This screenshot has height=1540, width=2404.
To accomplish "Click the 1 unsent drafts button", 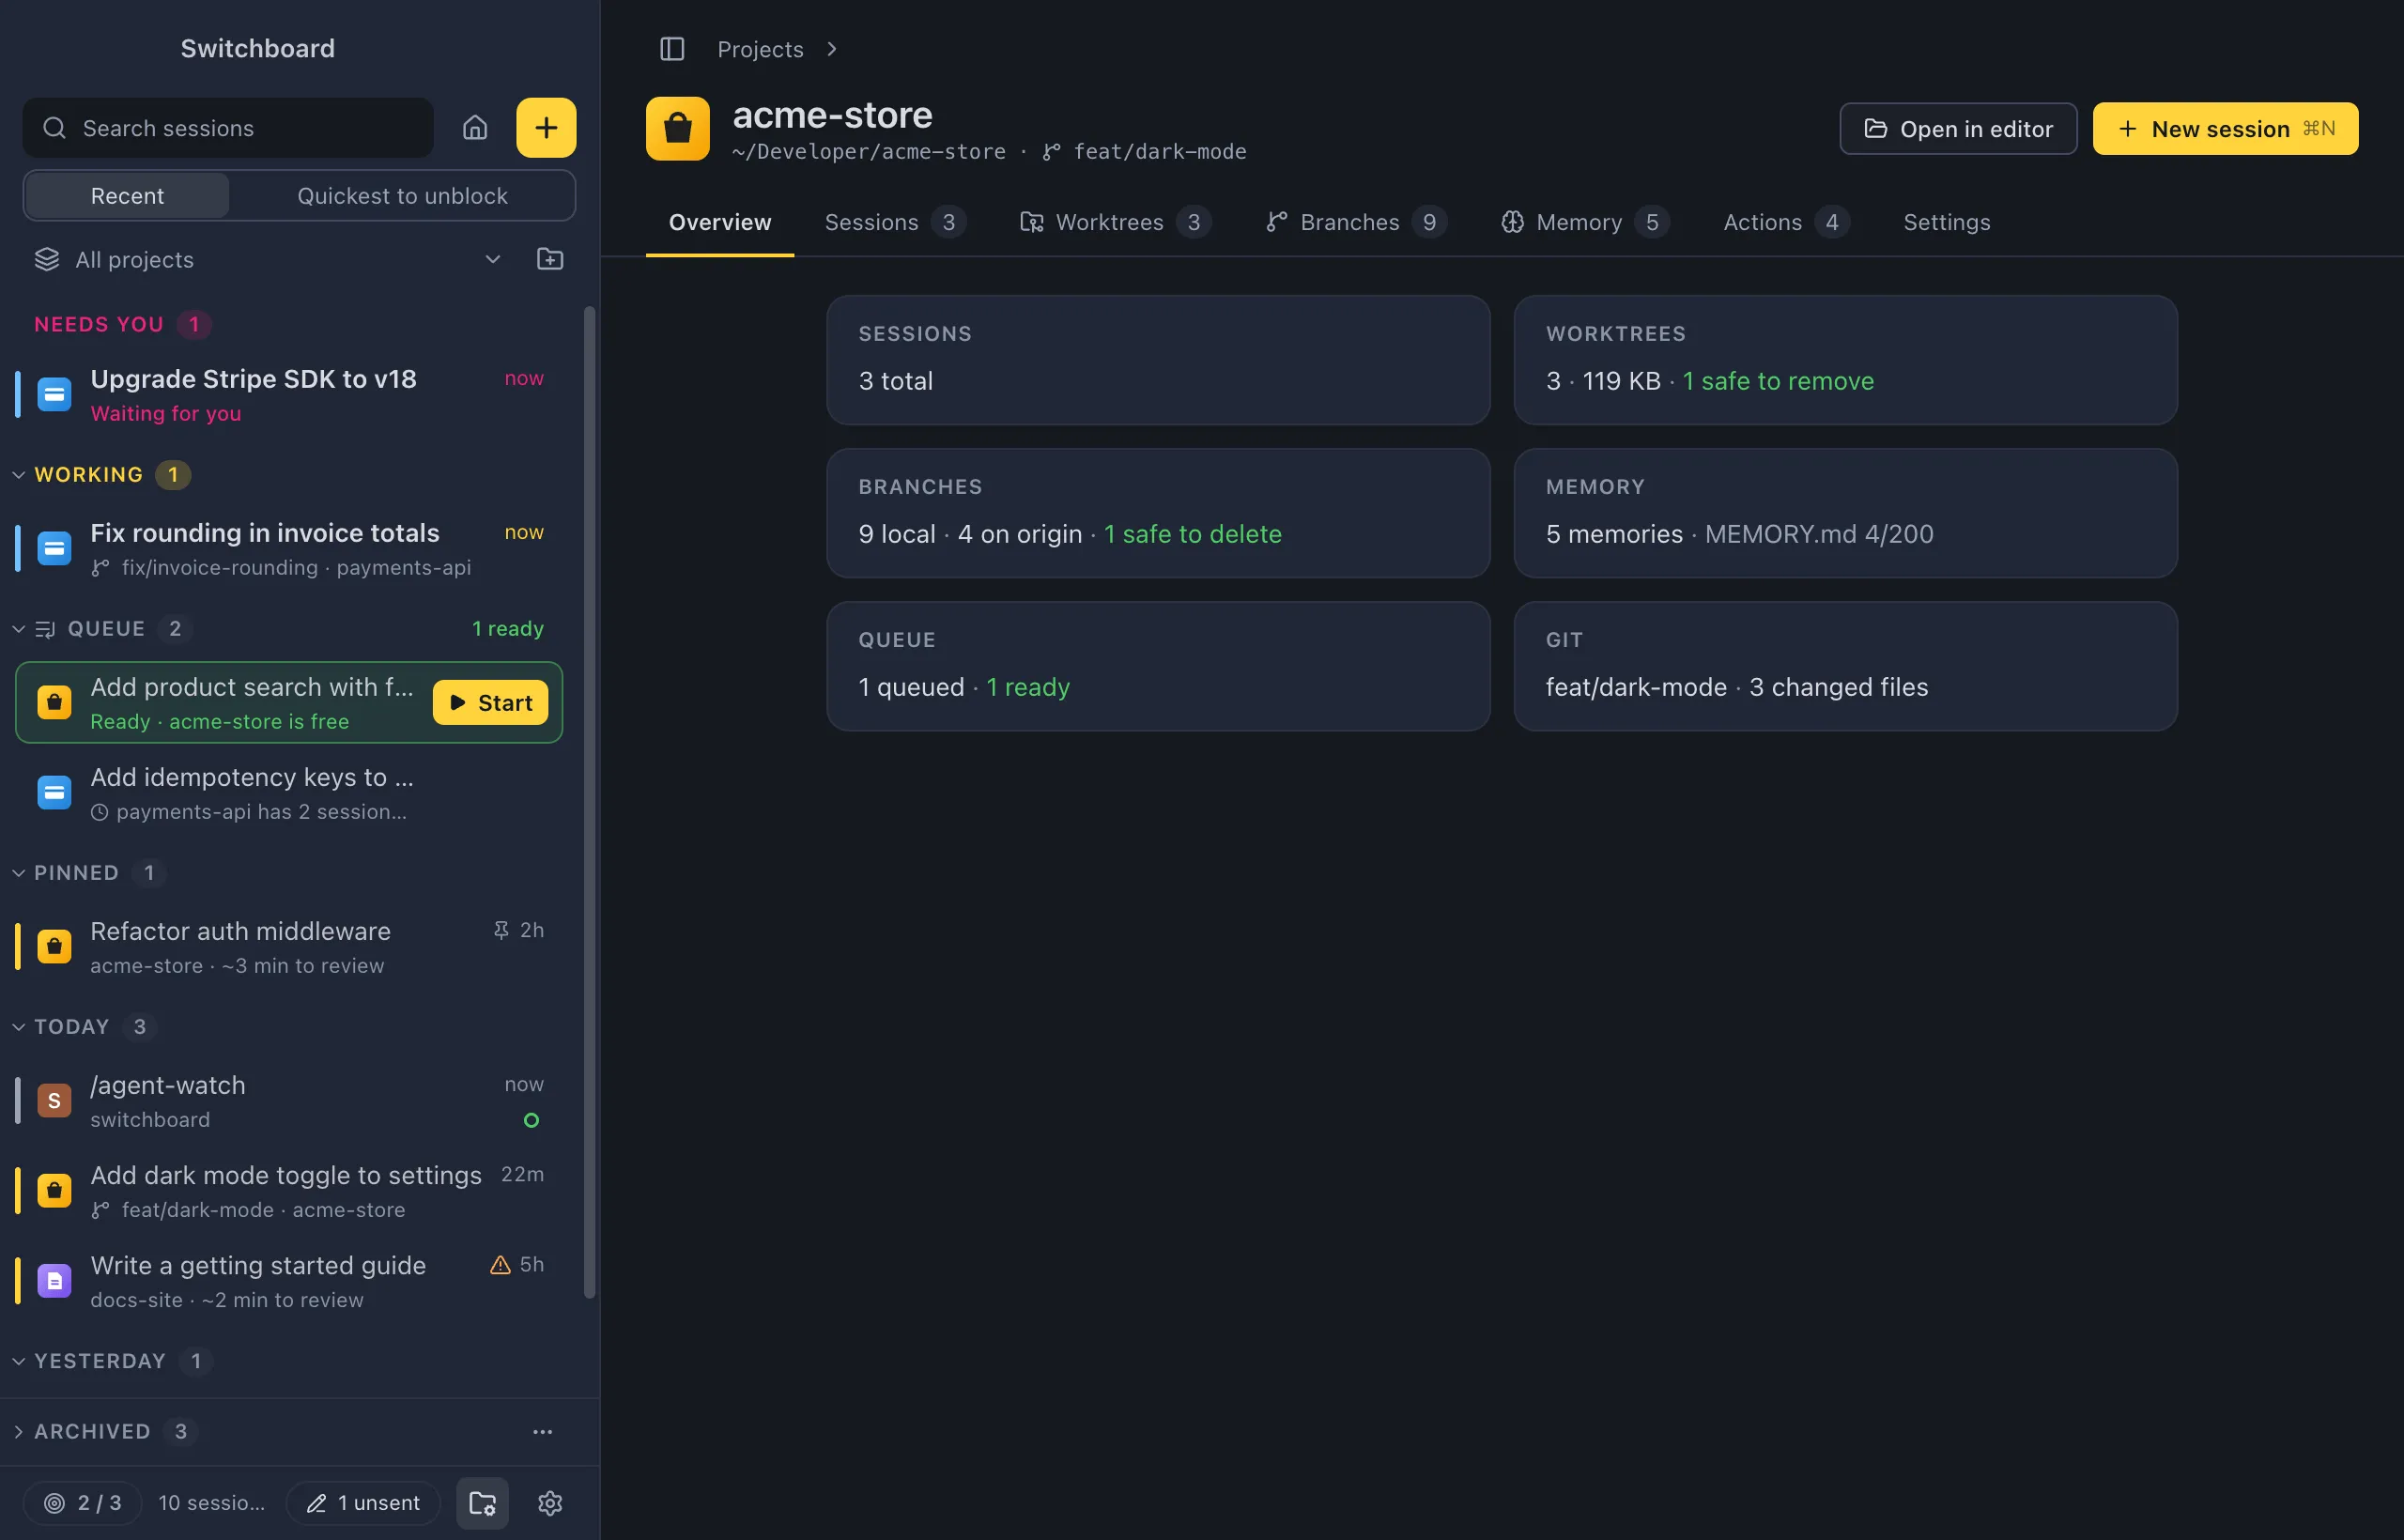I will pos(363,1503).
